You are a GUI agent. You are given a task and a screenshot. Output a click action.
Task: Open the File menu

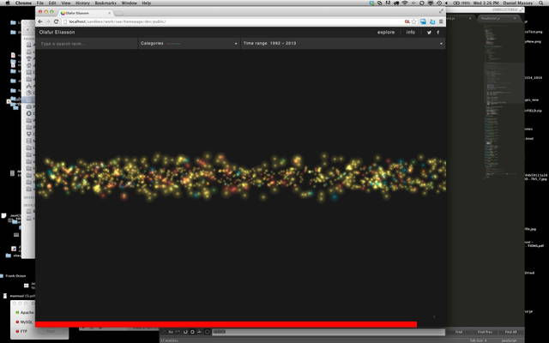coord(40,3)
